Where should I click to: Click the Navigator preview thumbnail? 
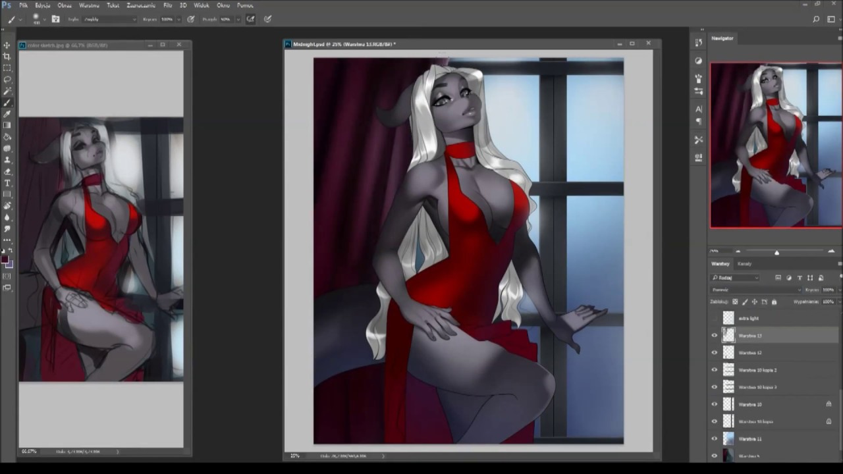[x=775, y=145]
